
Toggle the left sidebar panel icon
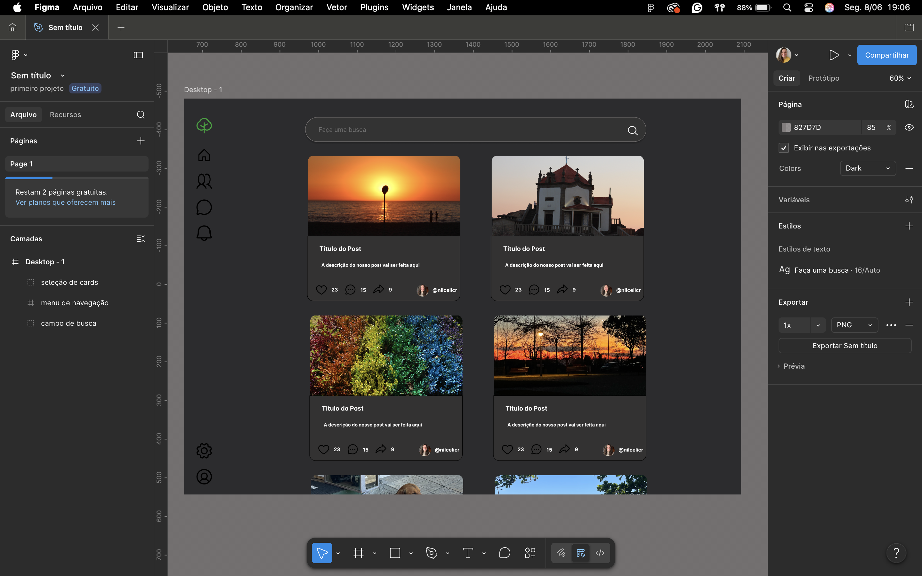point(138,55)
